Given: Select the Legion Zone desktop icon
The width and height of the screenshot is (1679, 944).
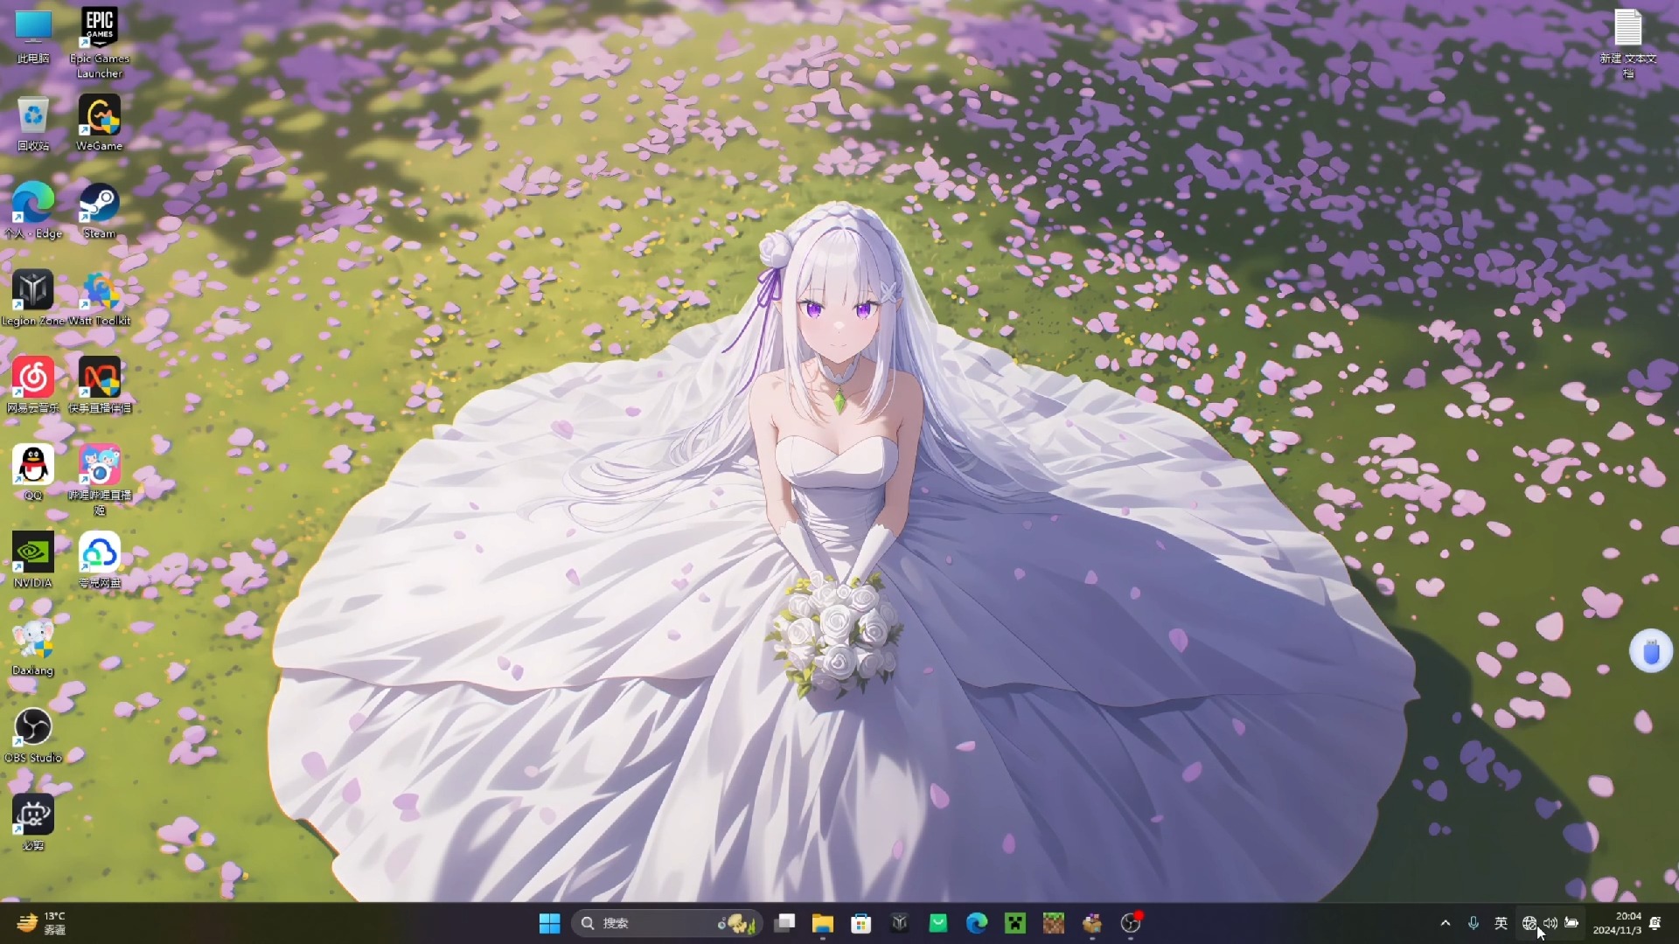Looking at the screenshot, I should click(33, 299).
